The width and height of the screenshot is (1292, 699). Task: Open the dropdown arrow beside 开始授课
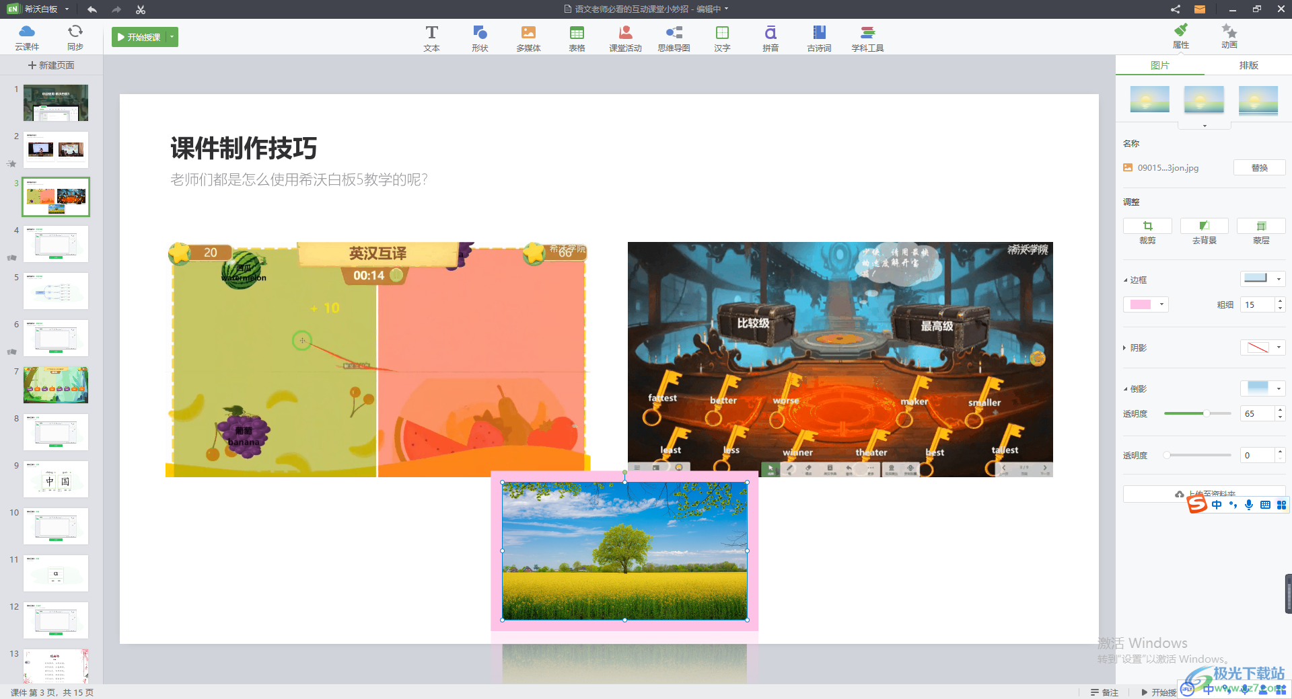pyautogui.click(x=172, y=37)
